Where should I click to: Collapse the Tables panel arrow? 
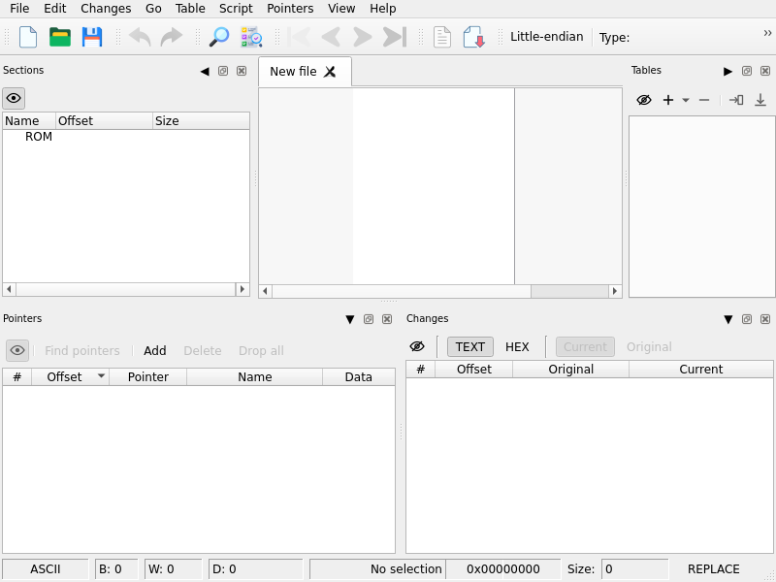tap(728, 71)
